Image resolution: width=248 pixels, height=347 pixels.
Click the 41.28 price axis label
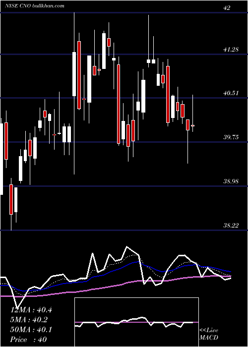coord(231,50)
